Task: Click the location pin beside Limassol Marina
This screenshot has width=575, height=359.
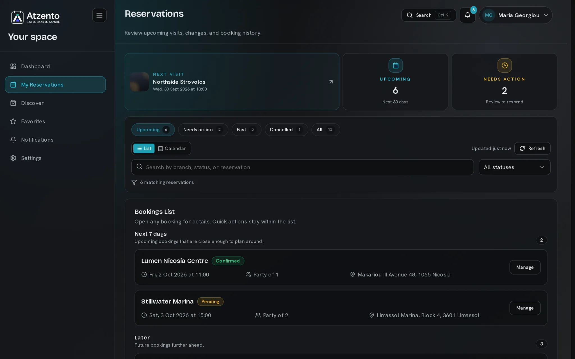Action: (372, 315)
